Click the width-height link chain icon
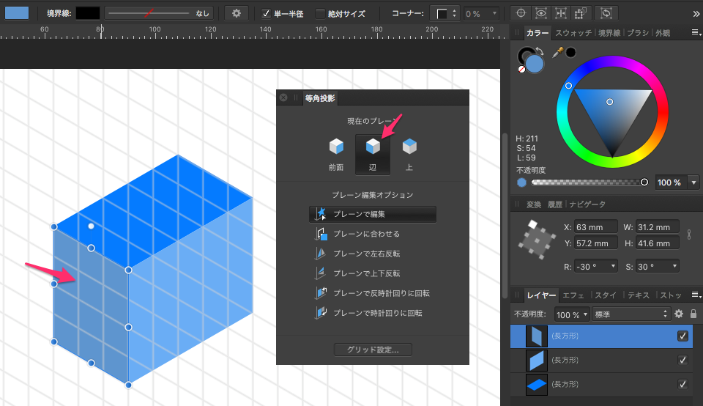 [689, 235]
